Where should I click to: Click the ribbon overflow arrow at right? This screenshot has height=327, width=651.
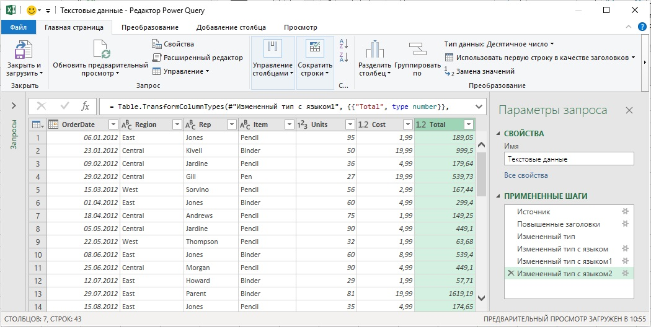(644, 63)
